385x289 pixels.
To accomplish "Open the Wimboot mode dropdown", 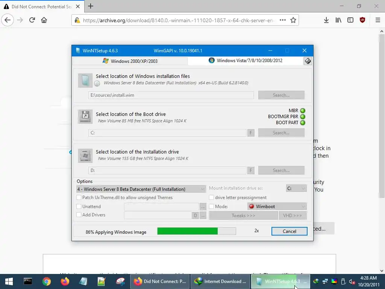I will point(277,207).
